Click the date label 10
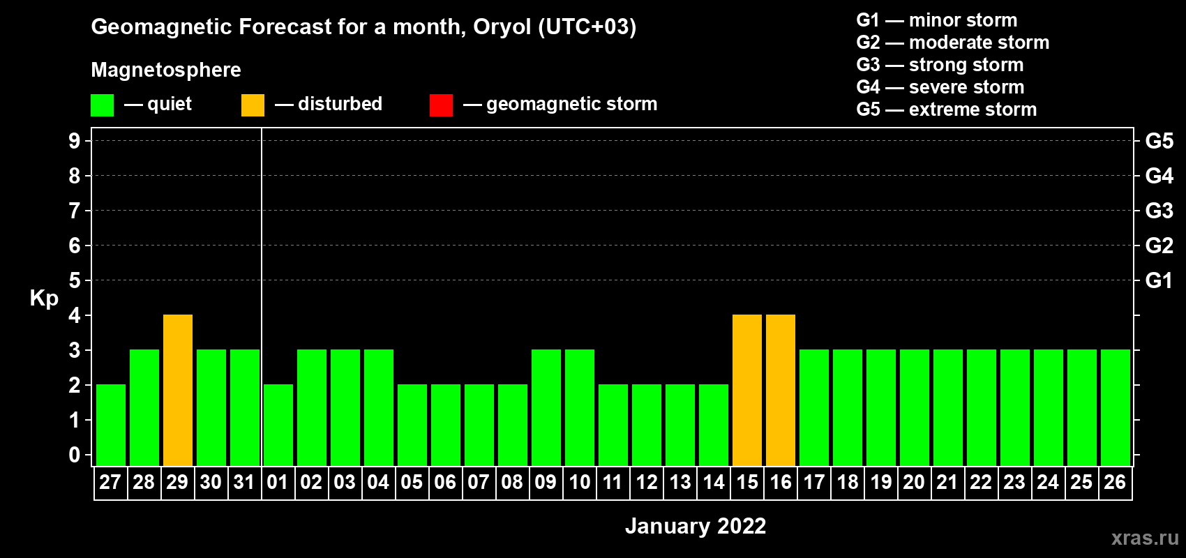Image resolution: width=1186 pixels, height=558 pixels. (579, 483)
